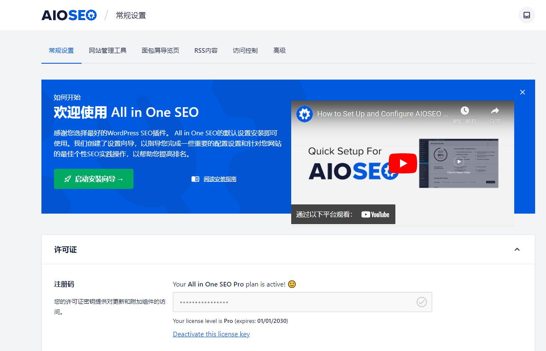Click the video thumbnail dashboard preview image

(x=459, y=163)
